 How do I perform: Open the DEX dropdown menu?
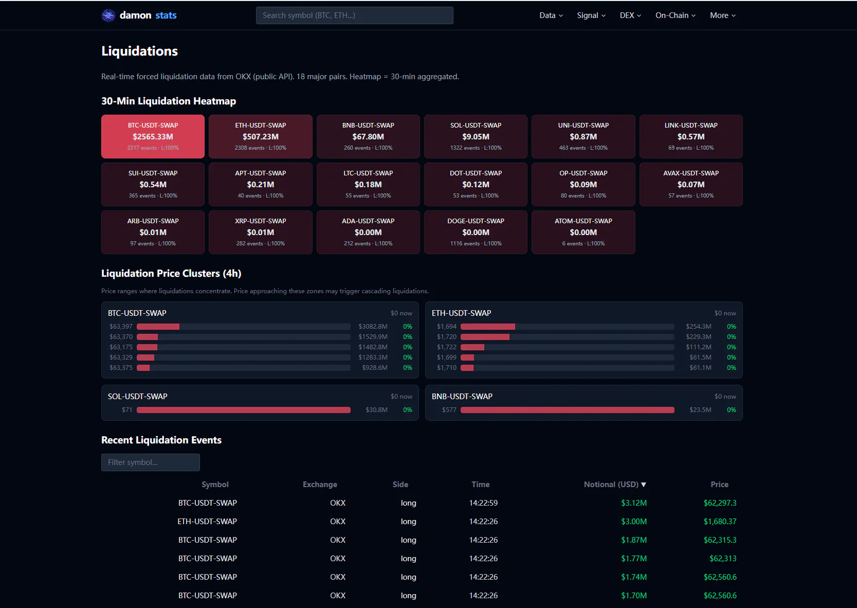coord(630,15)
